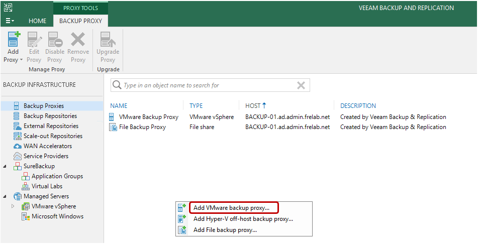Select Scale-out Repositories in the tree
The width and height of the screenshot is (478, 245).
53,136
